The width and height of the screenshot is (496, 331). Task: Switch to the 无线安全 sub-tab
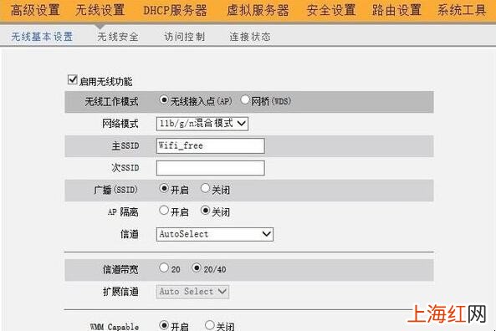coord(118,37)
